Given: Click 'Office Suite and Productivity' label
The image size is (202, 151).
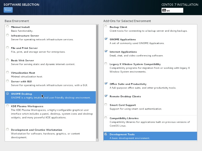Looking at the screenshot, I should pos(128,84).
